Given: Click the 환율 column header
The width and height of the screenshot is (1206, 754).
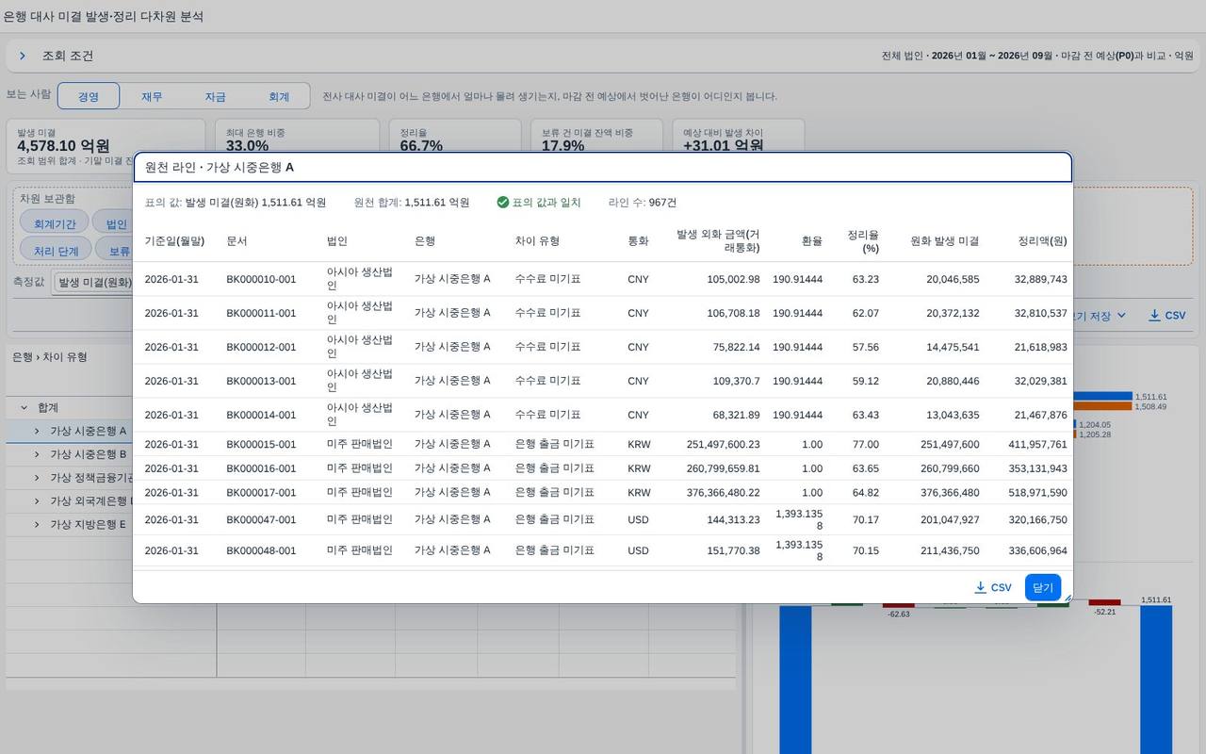Looking at the screenshot, I should pyautogui.click(x=811, y=241).
